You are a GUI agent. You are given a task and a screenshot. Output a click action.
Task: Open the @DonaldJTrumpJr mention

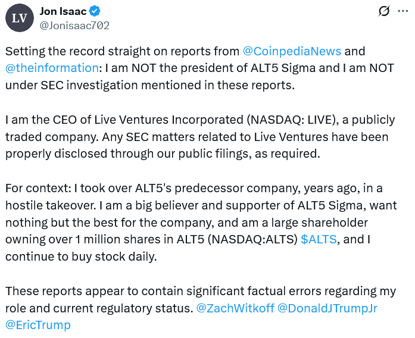pyautogui.click(x=327, y=308)
